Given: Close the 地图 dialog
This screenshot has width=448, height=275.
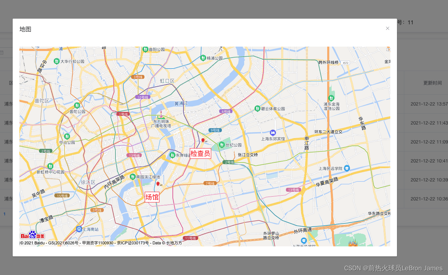Looking at the screenshot, I should [x=388, y=28].
